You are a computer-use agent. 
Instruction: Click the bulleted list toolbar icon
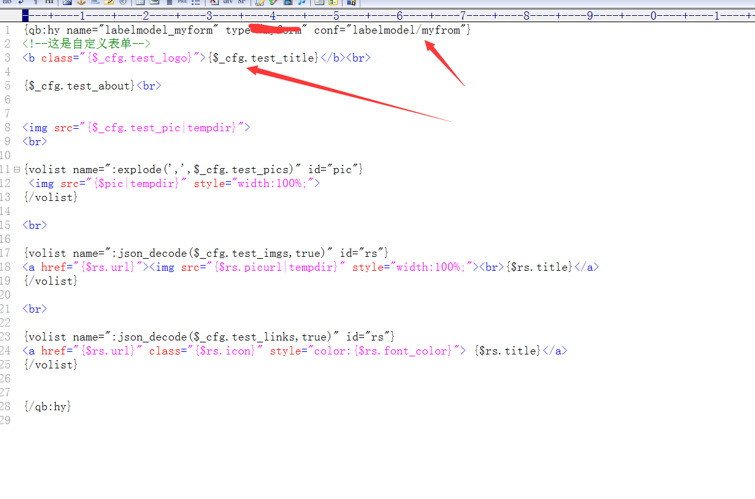(196, 2)
